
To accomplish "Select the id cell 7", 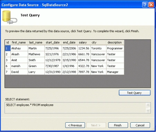I will pos(8,72).
